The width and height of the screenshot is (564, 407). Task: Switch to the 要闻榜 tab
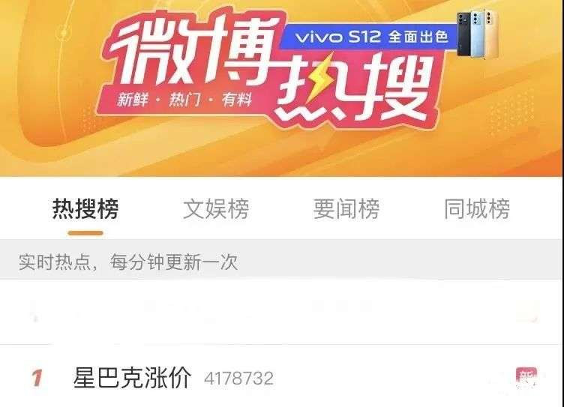point(346,208)
